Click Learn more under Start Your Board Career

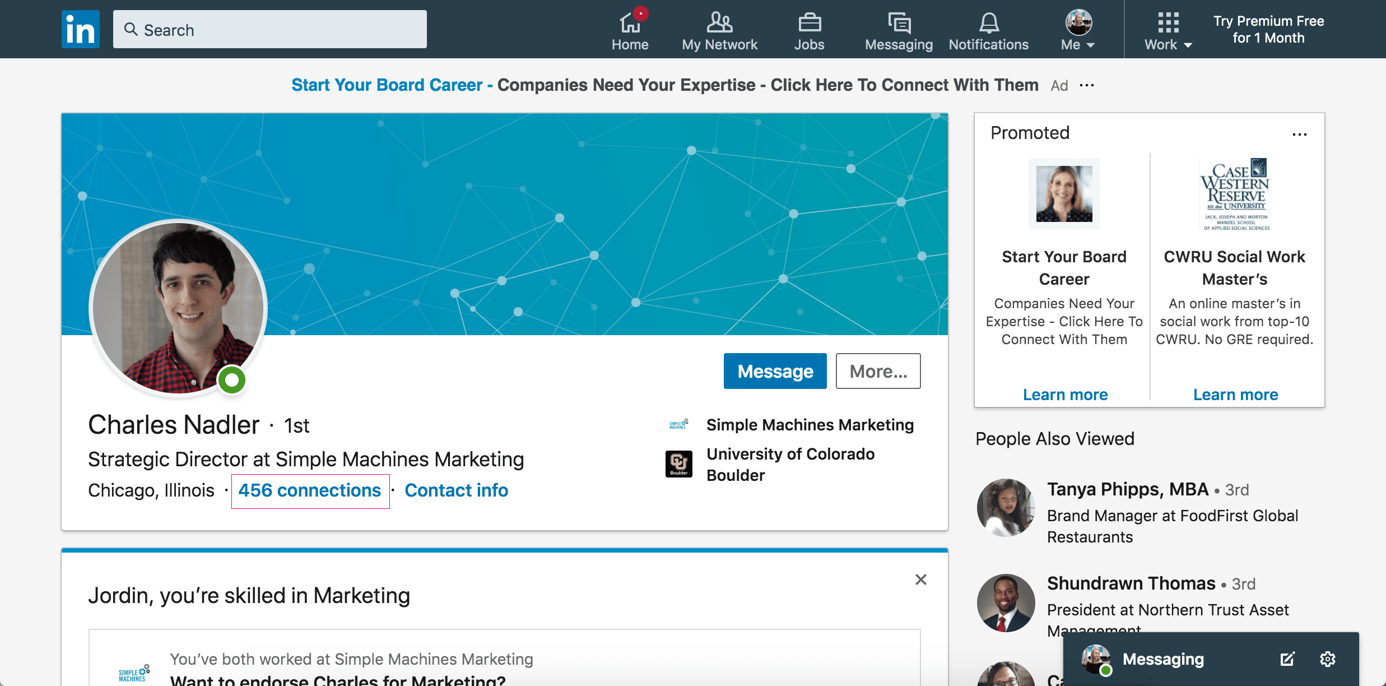click(x=1066, y=395)
